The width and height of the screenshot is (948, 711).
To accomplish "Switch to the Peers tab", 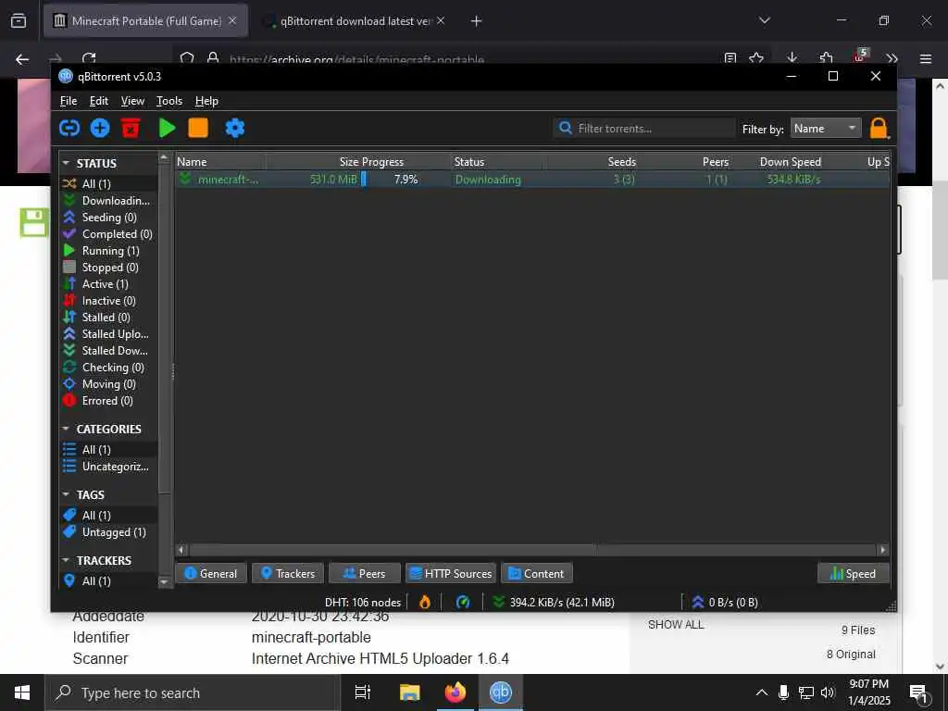I will point(365,573).
